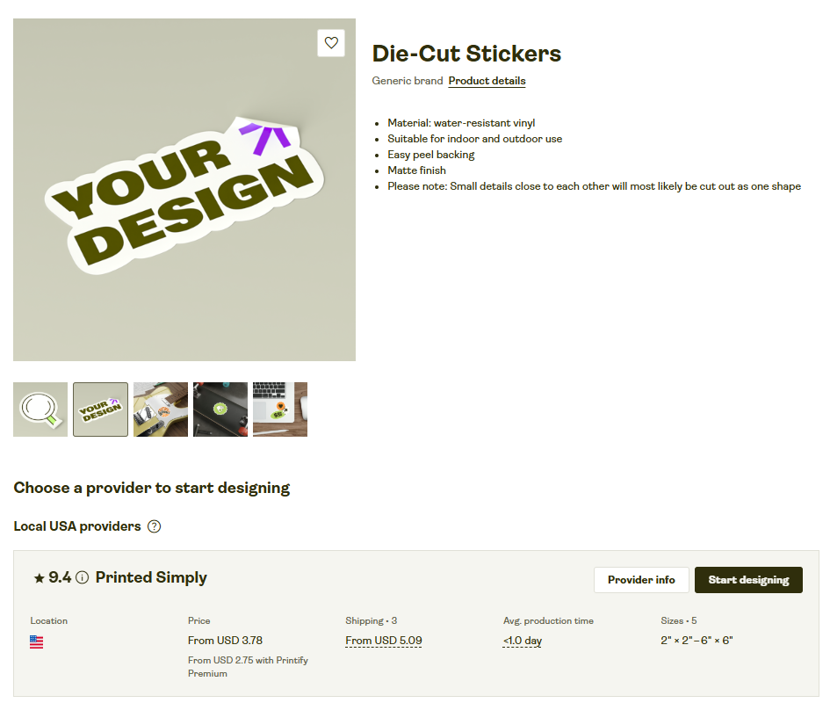Click the Start designing button
Screen dimensions: 830x703
click(x=748, y=580)
